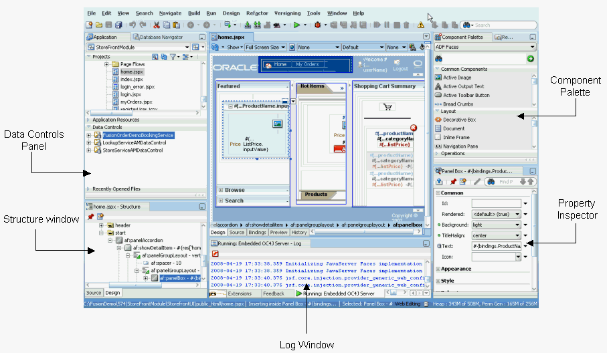Click the red Debug bug icon
The image size is (607, 353).
click(318, 25)
